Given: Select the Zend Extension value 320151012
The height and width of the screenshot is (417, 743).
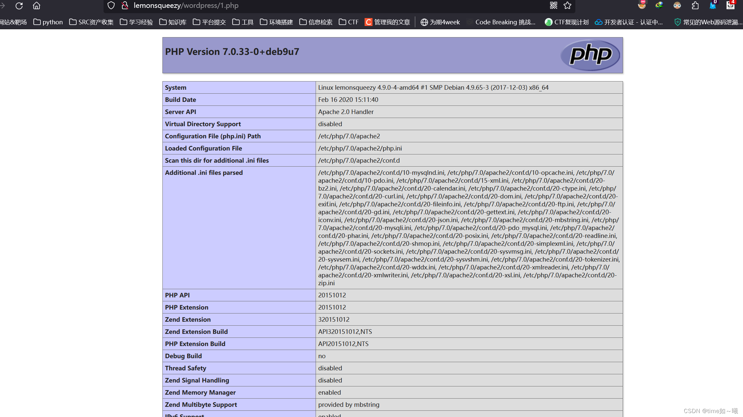Looking at the screenshot, I should tap(334, 319).
